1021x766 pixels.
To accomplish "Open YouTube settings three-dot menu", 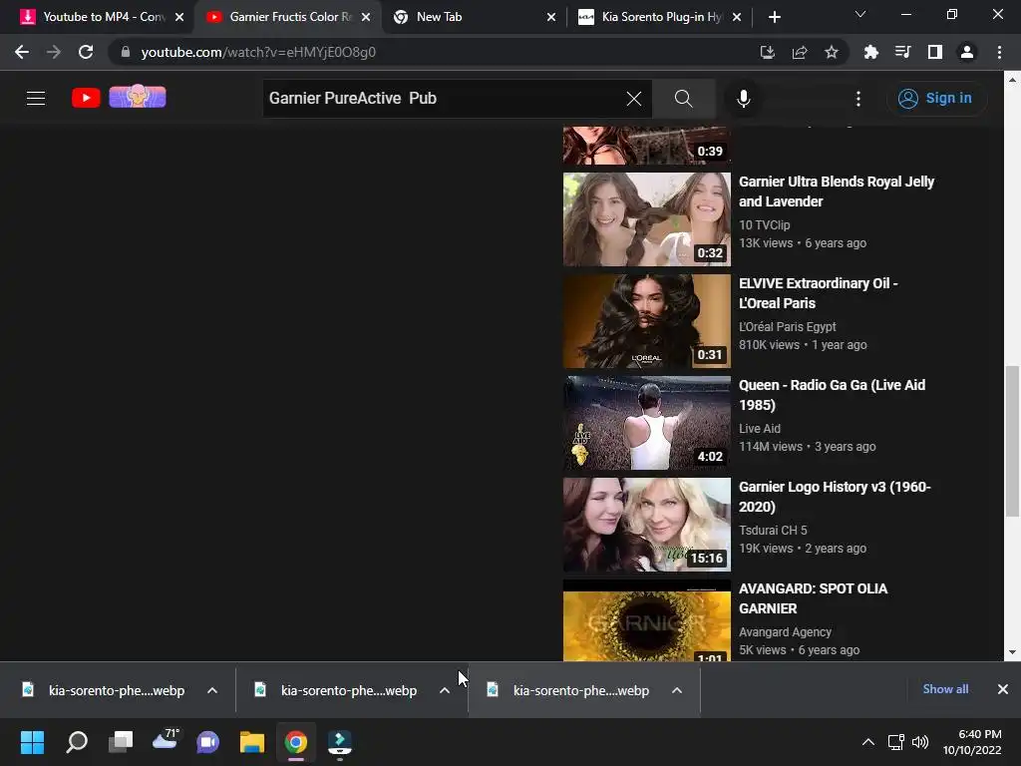I will pyautogui.click(x=858, y=99).
